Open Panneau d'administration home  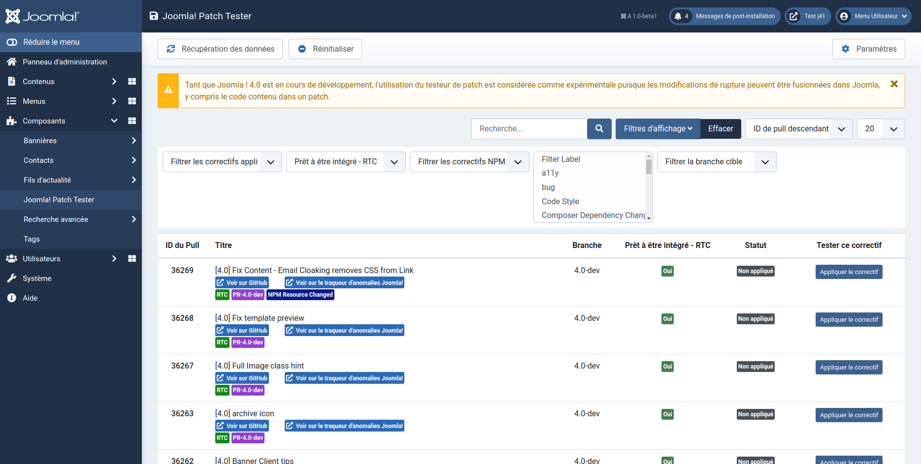(x=65, y=62)
